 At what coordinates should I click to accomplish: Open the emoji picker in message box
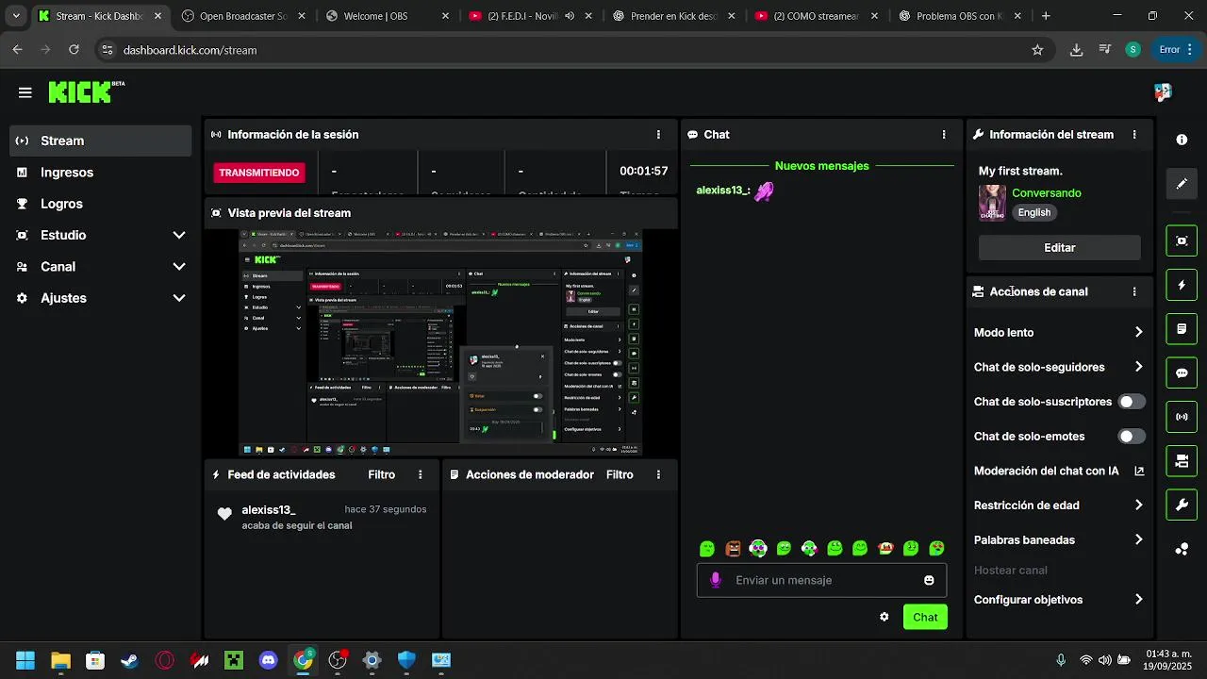point(929,581)
